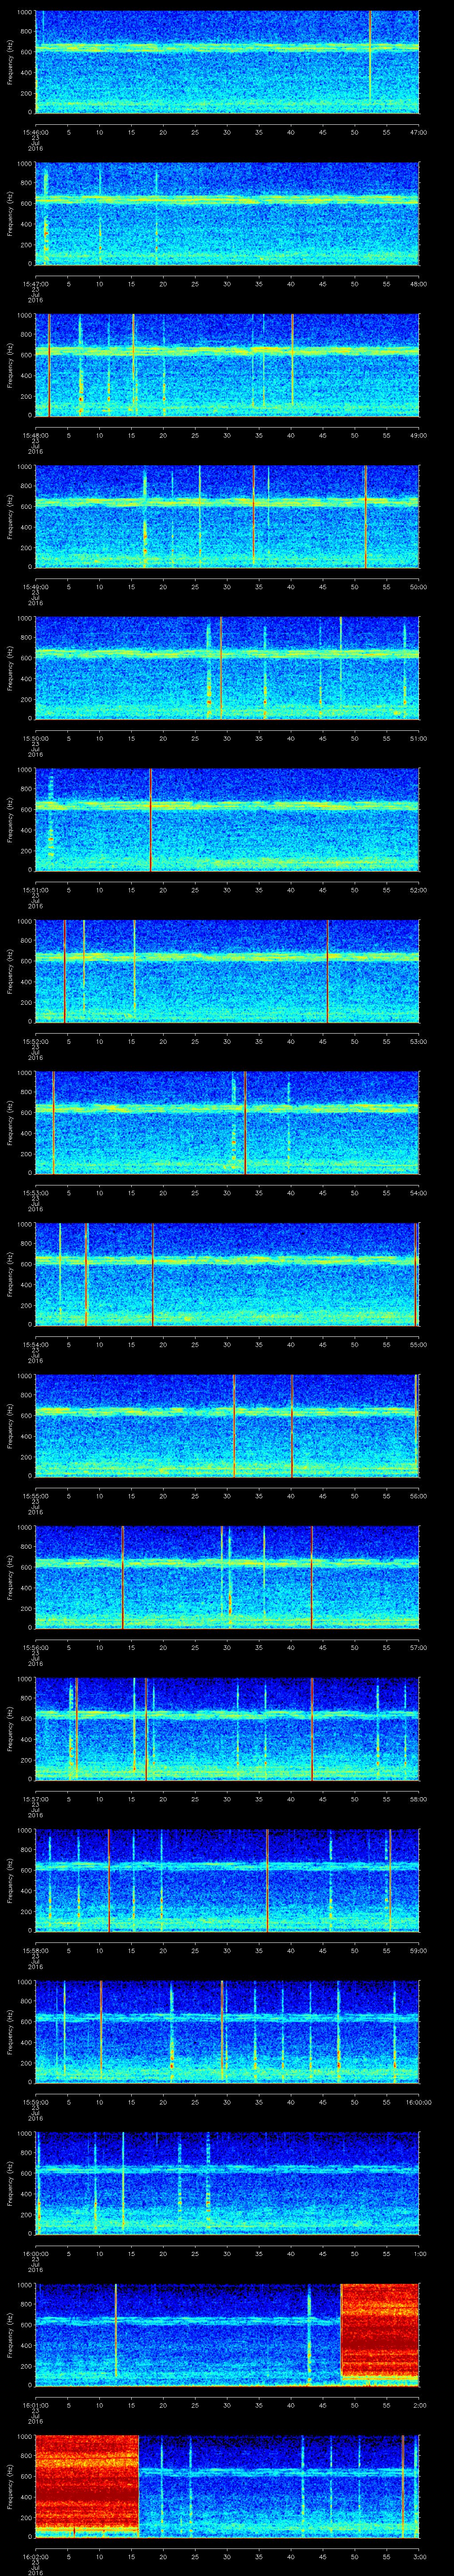Click the 47:00 end time label
The height and width of the screenshot is (2576, 454).
coord(418,132)
